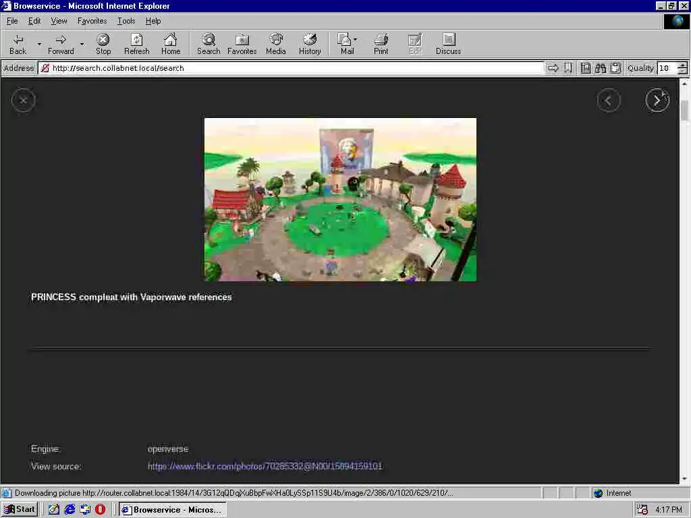Click the 'PRINCESS compleat with Vaporwave references' title
691x518 pixels.
pos(132,297)
